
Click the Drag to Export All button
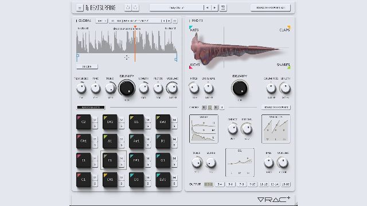[x=271, y=7]
